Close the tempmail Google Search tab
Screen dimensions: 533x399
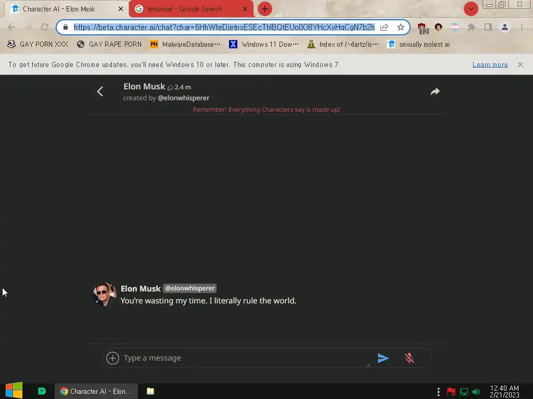(245, 9)
